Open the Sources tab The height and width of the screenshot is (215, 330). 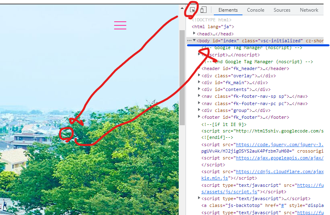282,10
